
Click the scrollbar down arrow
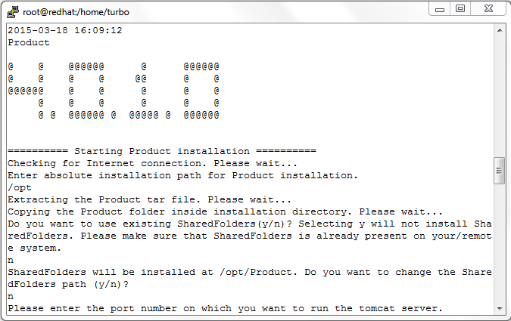point(500,308)
